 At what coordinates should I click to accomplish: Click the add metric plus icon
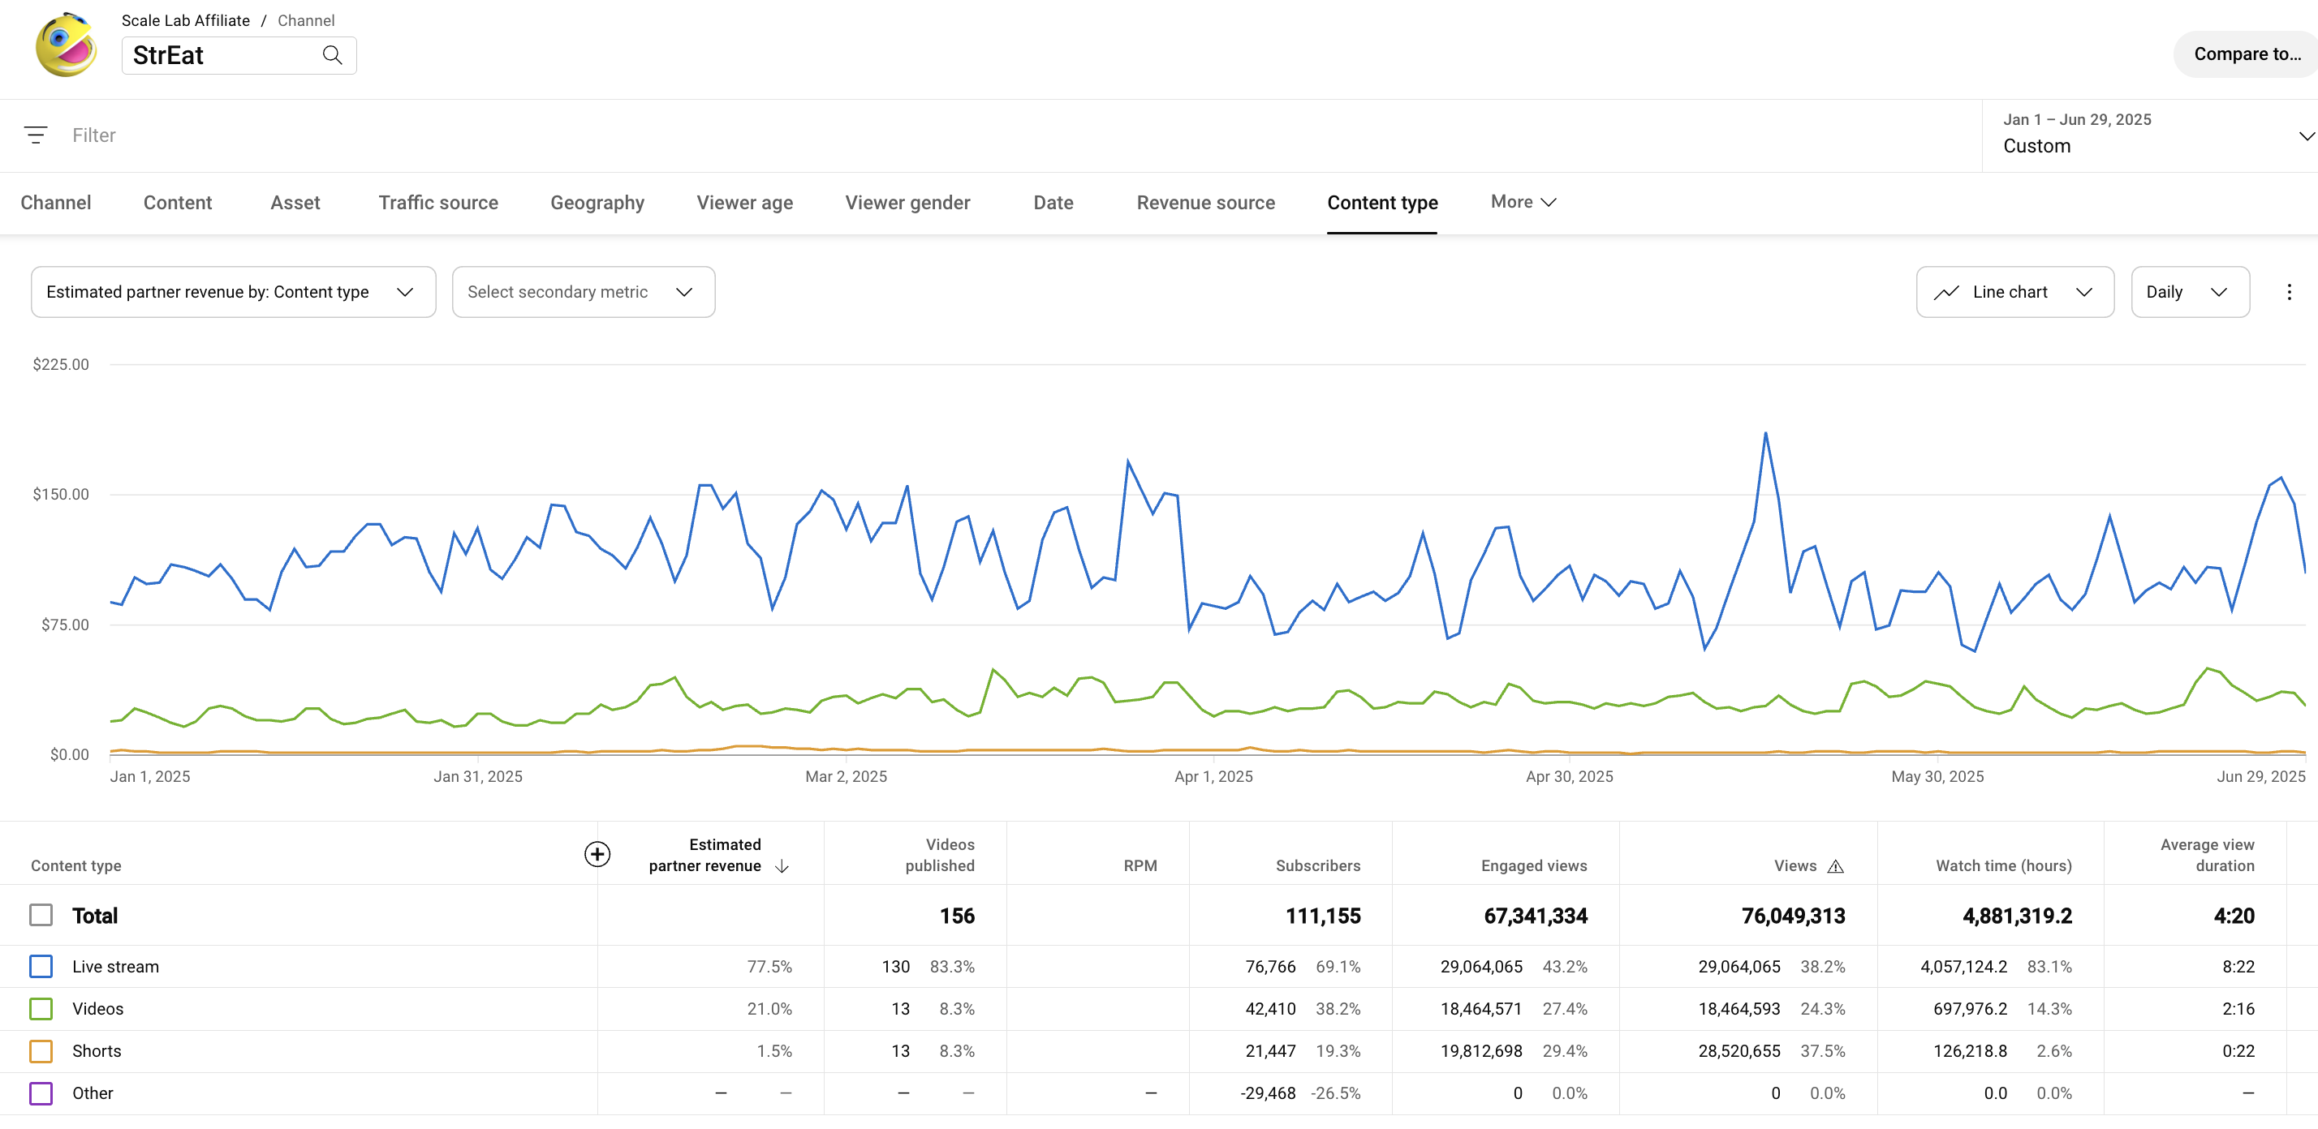click(597, 853)
